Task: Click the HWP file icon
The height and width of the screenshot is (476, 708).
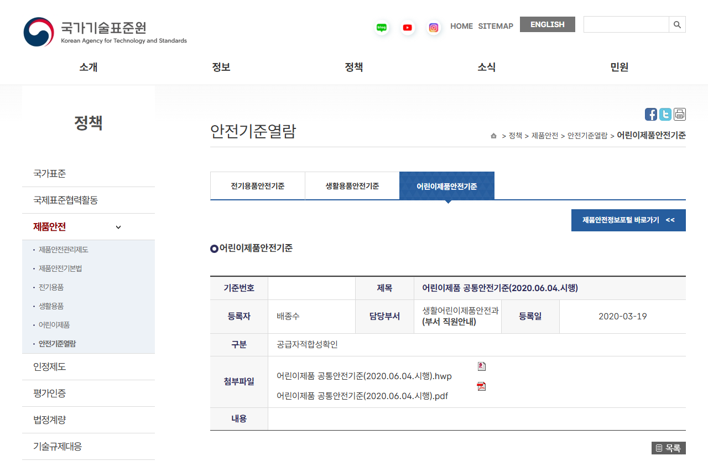Action: [x=482, y=366]
